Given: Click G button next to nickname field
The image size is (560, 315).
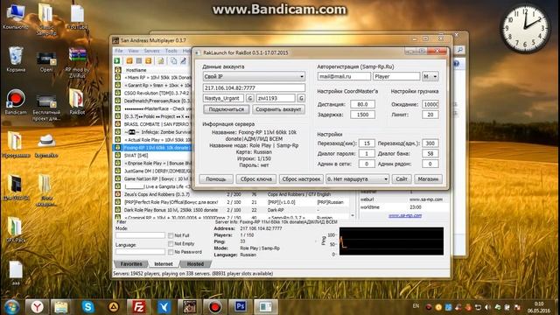Looking at the screenshot, I should pyautogui.click(x=250, y=98).
